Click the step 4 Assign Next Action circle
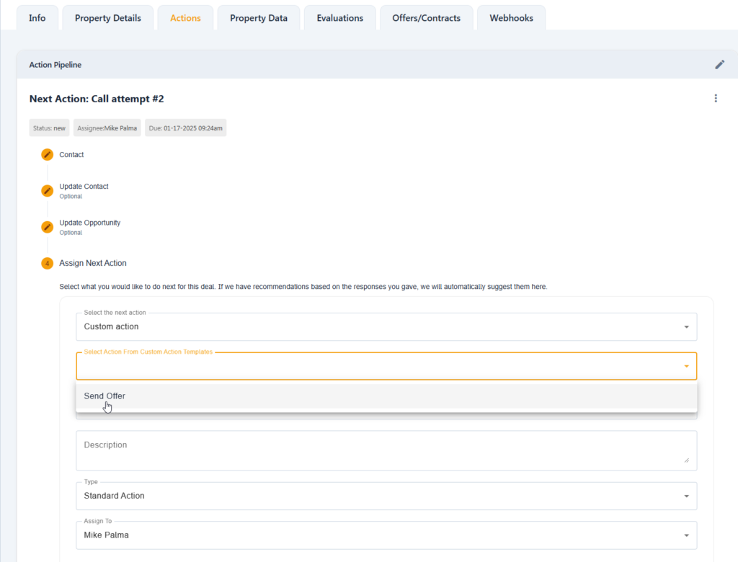Screen dimensions: 738x562 coord(48,264)
